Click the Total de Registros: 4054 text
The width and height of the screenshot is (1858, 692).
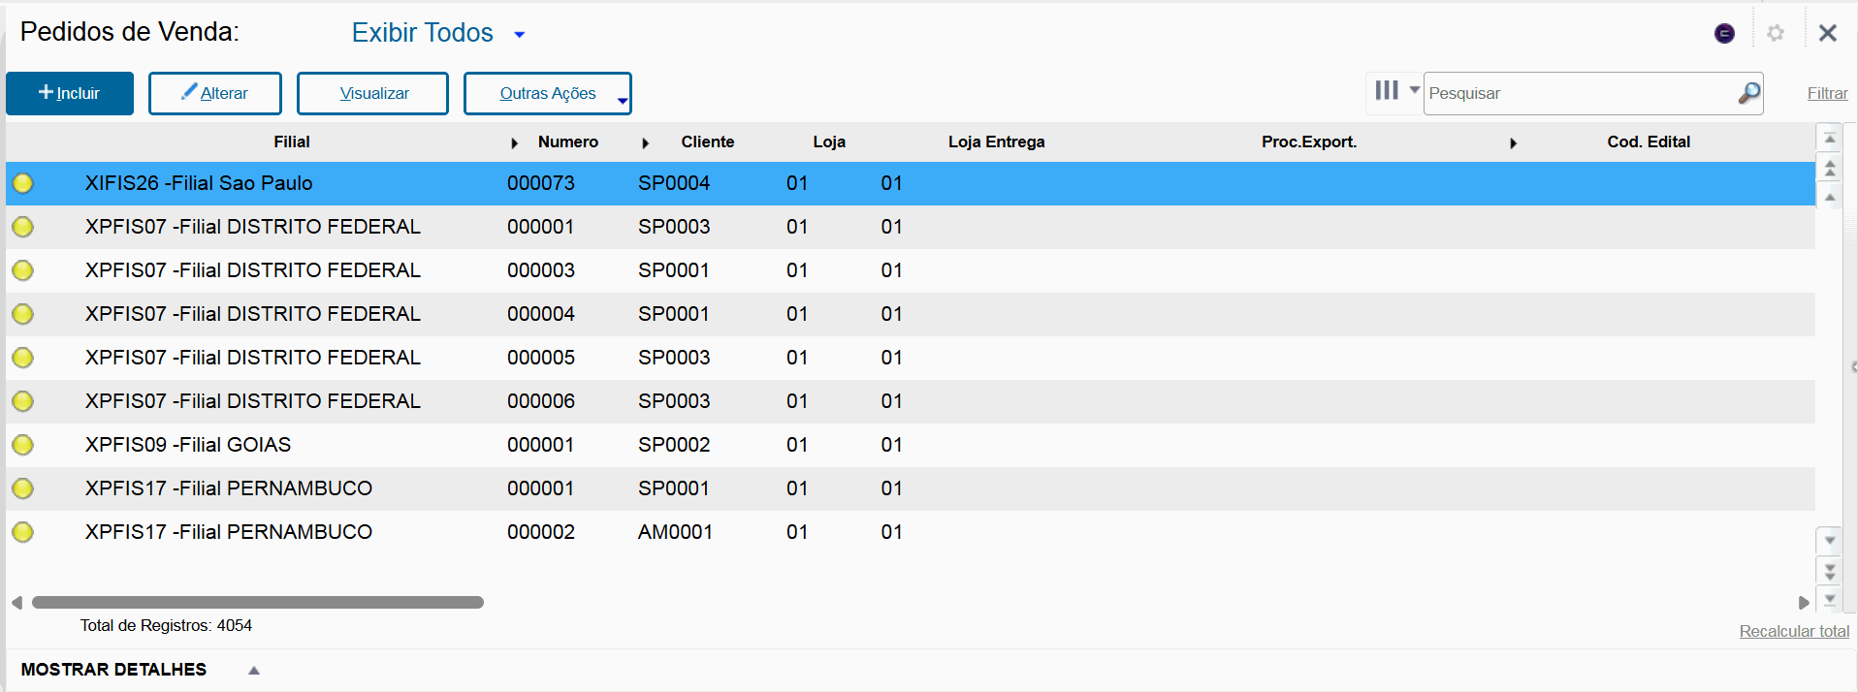tap(166, 626)
